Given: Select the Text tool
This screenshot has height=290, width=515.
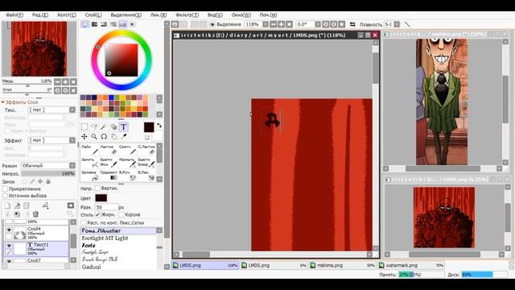Looking at the screenshot, I should coord(123,127).
